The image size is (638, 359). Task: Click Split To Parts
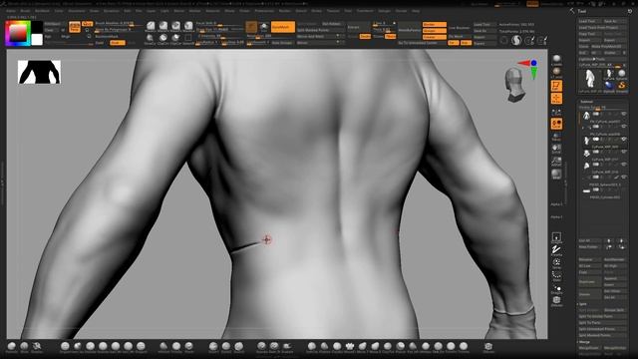(x=602, y=323)
